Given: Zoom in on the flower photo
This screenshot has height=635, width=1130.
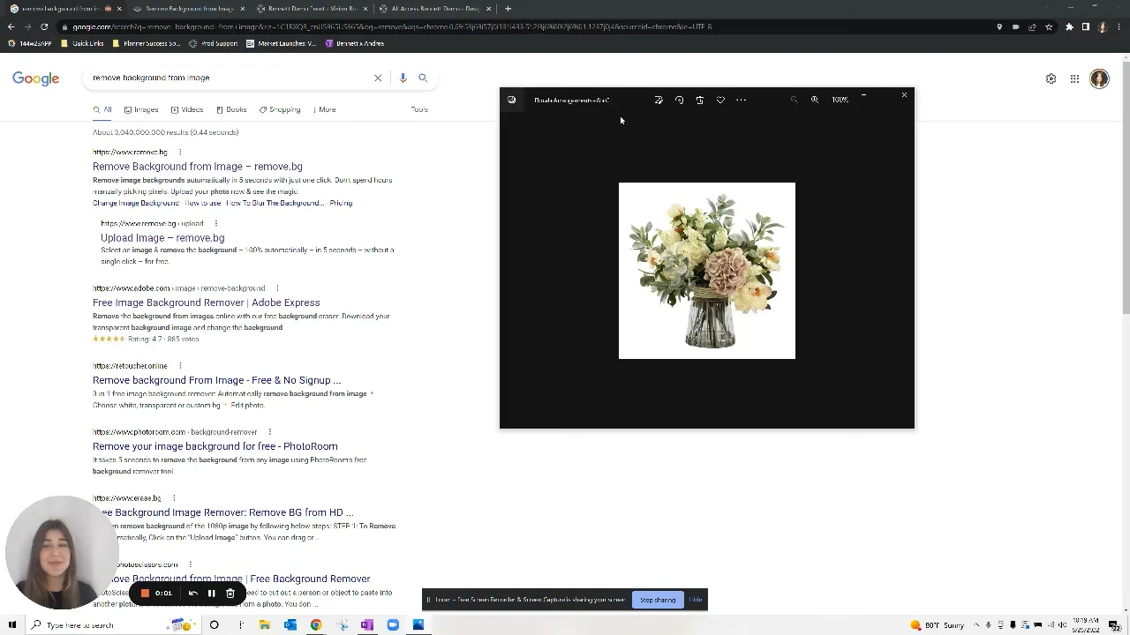Looking at the screenshot, I should 815,100.
